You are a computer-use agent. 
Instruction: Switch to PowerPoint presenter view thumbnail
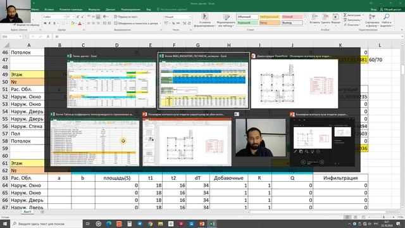click(x=322, y=142)
